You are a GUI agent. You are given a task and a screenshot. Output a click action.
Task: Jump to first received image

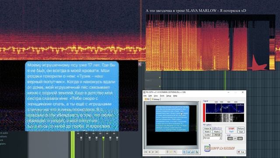[146, 152]
